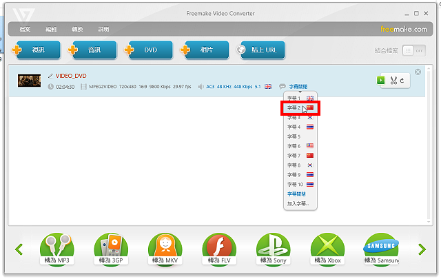Convert using the 轉為 Samsung icon
441x279 pixels.
tap(381, 249)
